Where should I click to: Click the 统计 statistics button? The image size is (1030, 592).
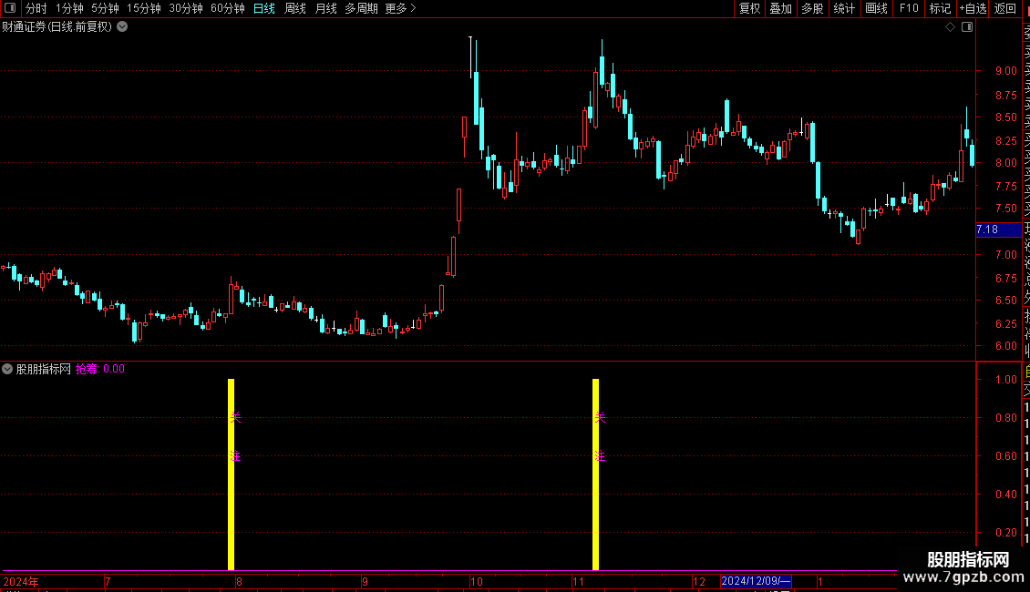844,8
